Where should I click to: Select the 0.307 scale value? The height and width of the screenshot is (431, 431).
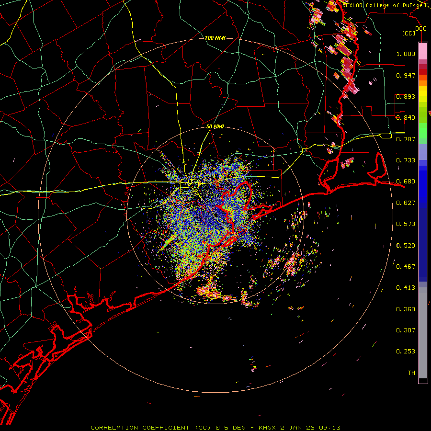[x=406, y=330]
